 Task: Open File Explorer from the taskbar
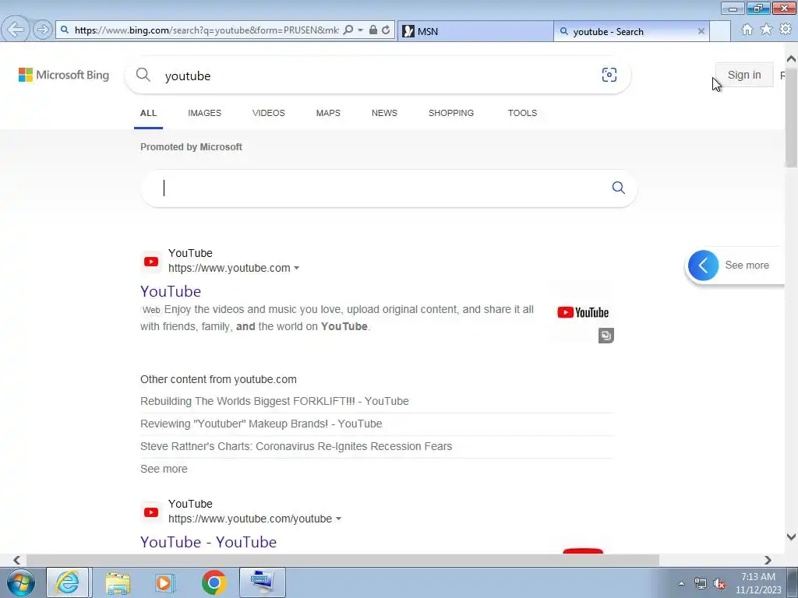[118, 582]
